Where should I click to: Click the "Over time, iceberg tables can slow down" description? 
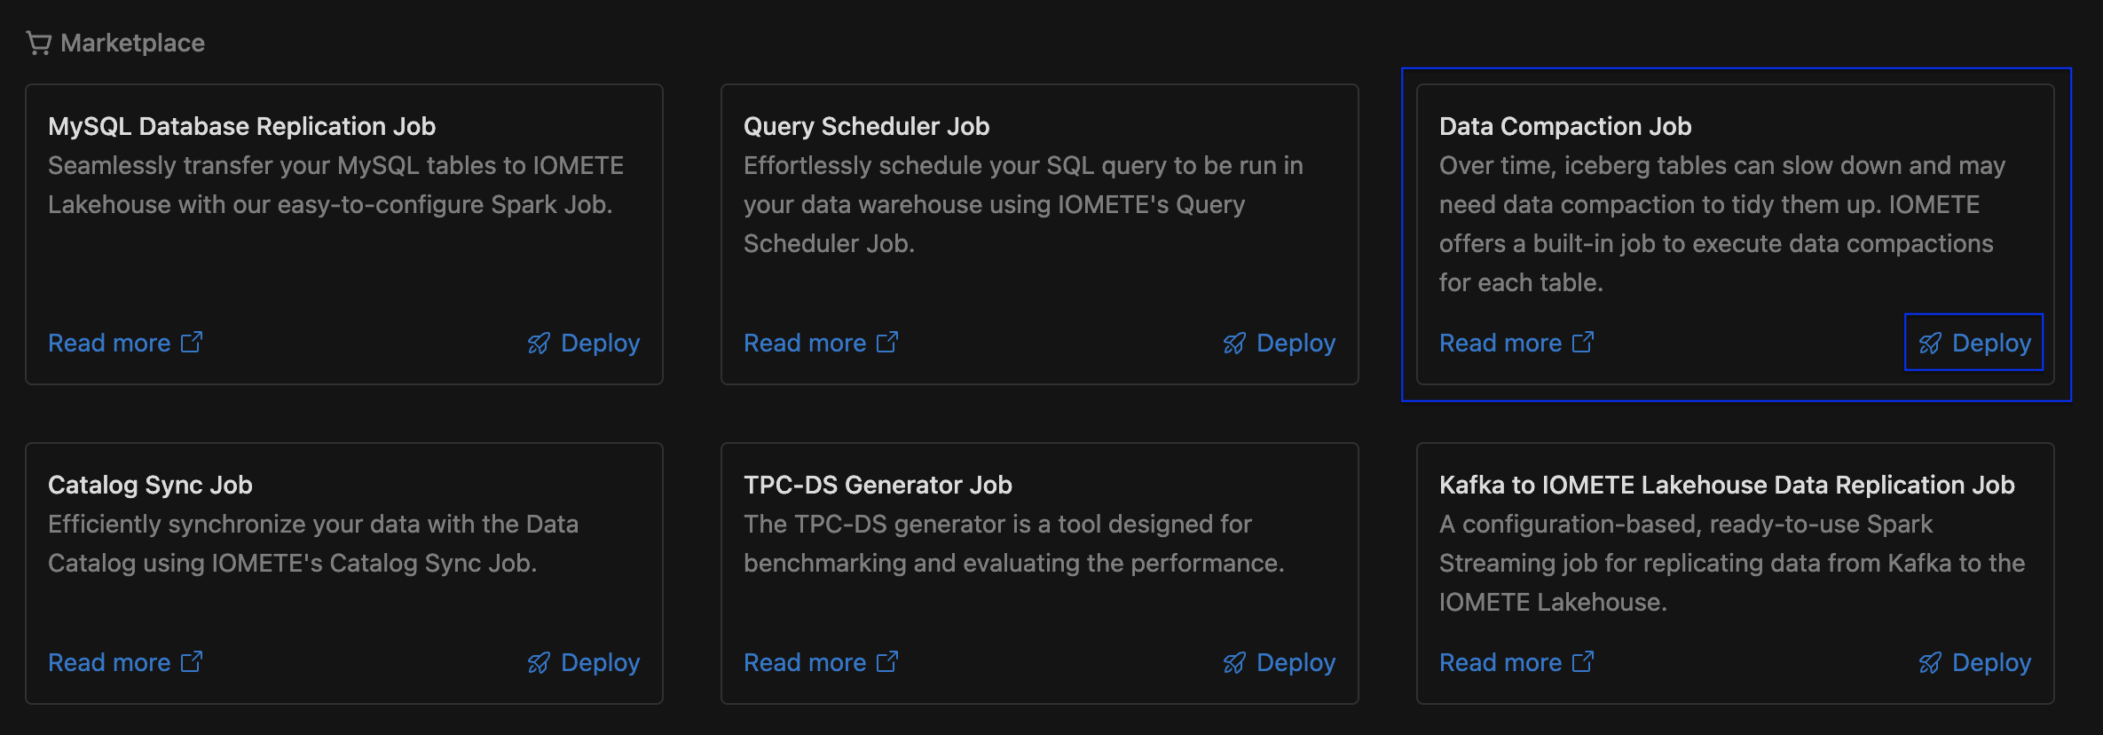(x=1722, y=224)
